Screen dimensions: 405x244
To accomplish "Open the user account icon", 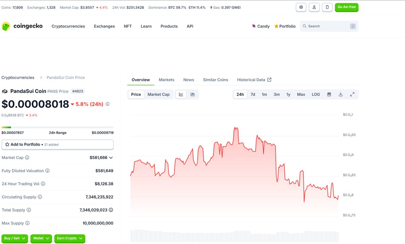I will [x=314, y=7].
